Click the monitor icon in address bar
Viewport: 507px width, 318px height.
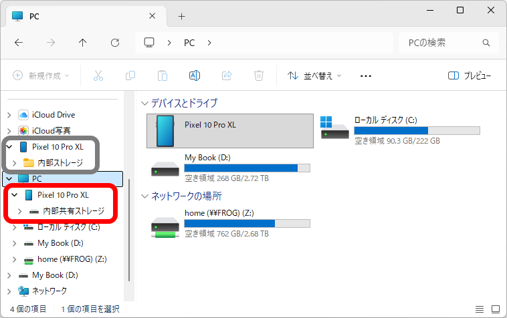tap(149, 43)
